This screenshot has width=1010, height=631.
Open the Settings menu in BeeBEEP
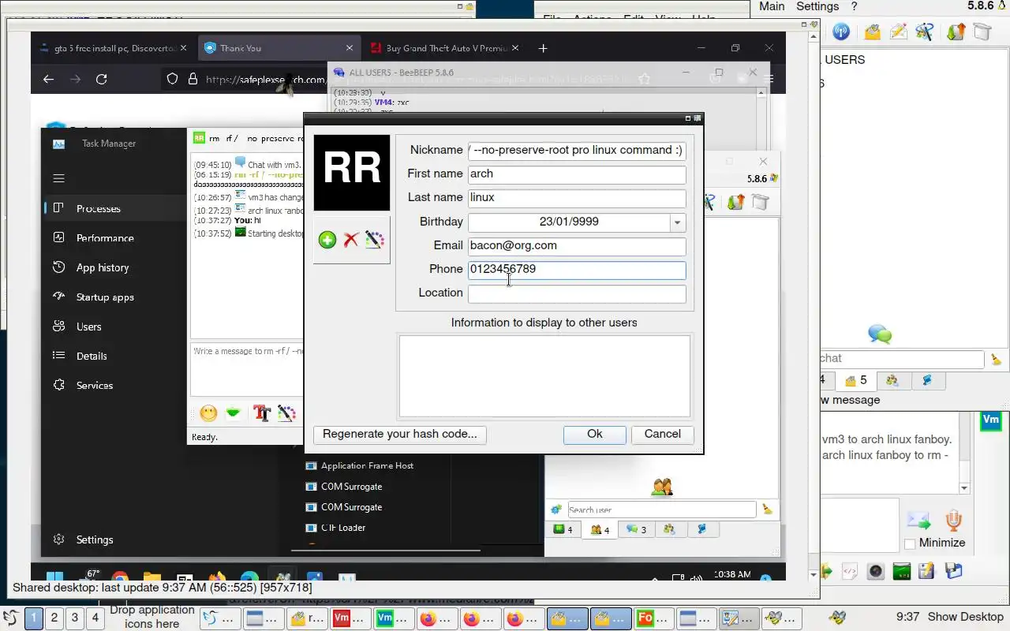(x=817, y=6)
